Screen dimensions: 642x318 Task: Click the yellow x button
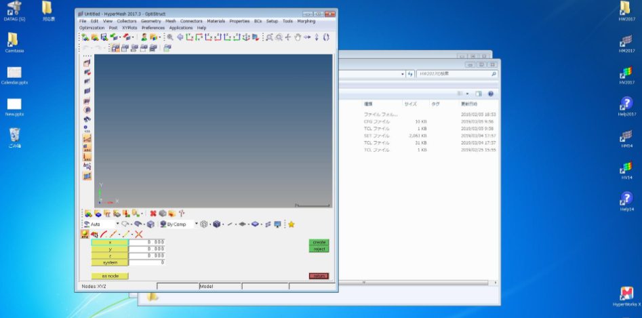coord(110,242)
